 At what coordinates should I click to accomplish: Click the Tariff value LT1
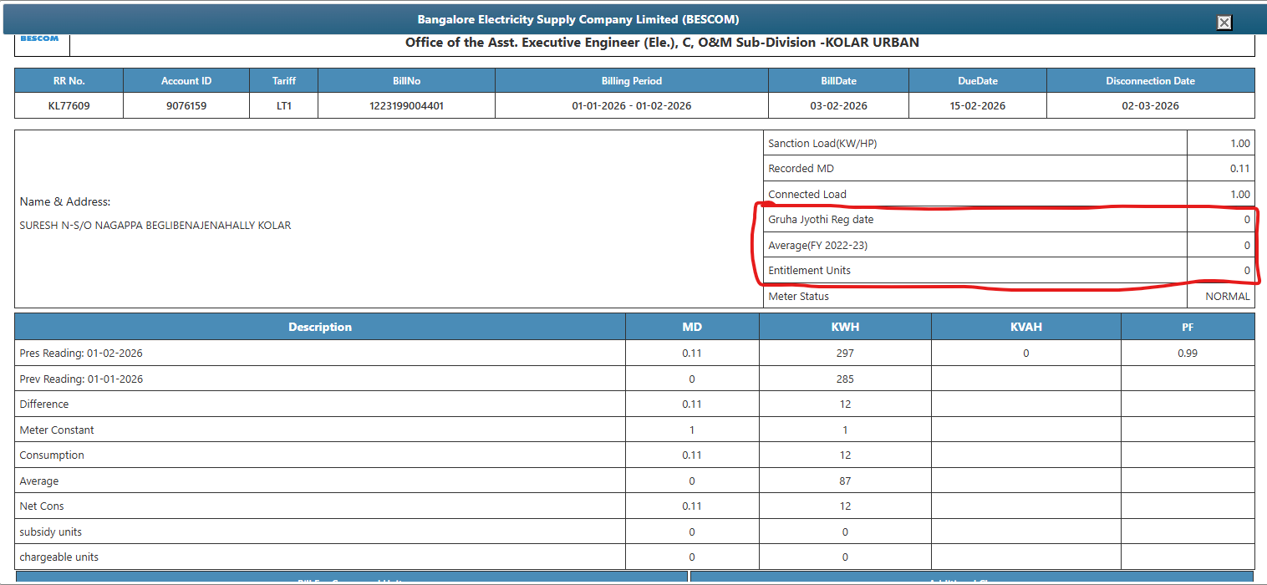(x=283, y=106)
